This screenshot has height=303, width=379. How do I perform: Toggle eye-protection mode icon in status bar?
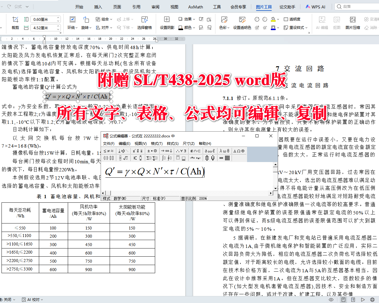click(x=331, y=300)
